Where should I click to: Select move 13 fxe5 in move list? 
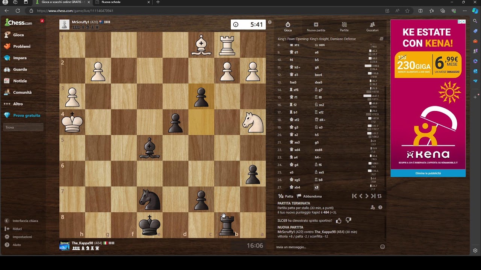(x=293, y=82)
